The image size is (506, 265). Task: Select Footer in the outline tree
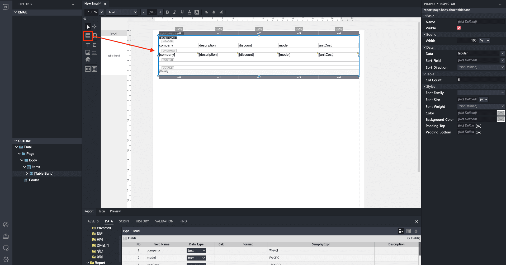(34, 180)
